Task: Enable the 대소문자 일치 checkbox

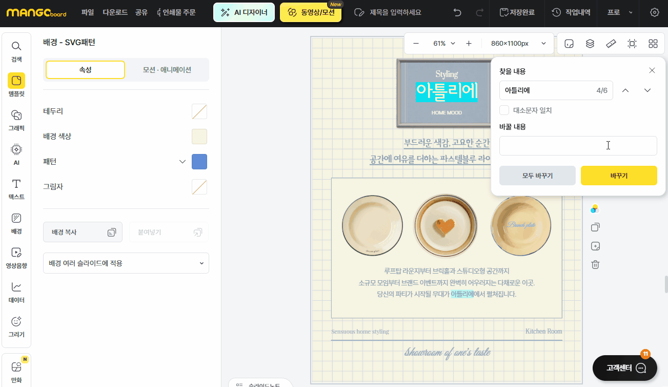Action: [504, 110]
